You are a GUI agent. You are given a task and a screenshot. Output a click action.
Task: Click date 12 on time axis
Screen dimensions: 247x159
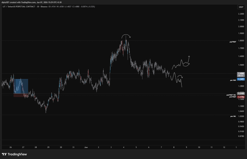[x=224, y=147]
